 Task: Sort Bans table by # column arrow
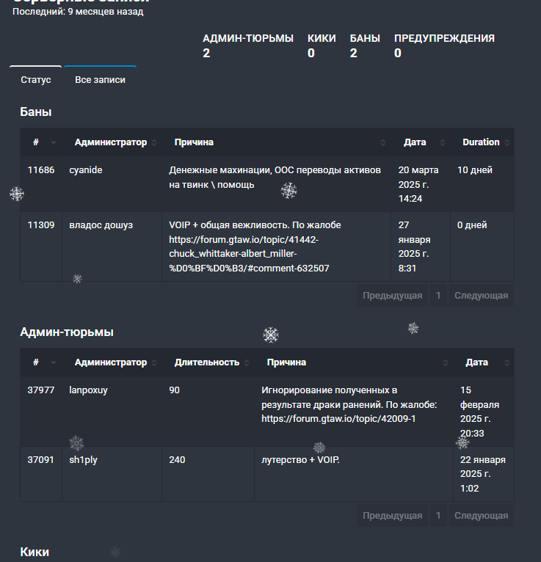54,142
